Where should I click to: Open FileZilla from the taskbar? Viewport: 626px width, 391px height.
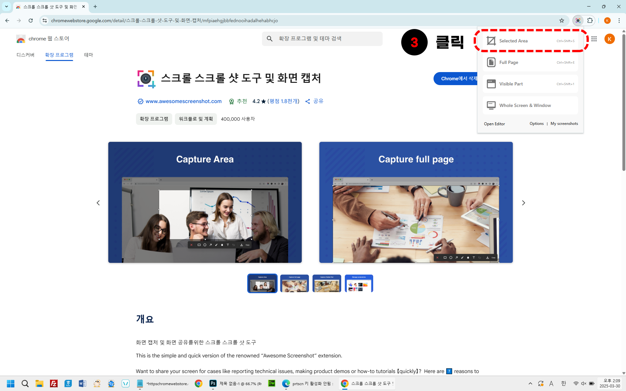coord(54,383)
